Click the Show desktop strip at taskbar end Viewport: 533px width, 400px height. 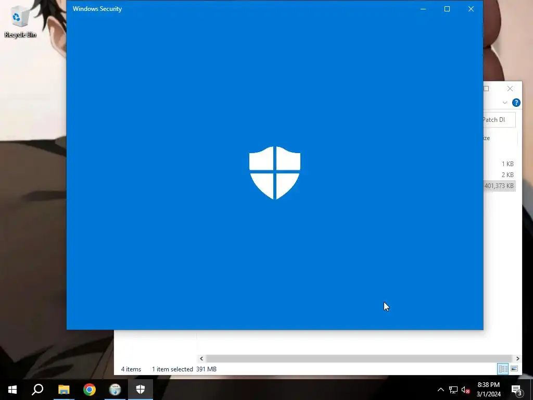tap(531, 390)
